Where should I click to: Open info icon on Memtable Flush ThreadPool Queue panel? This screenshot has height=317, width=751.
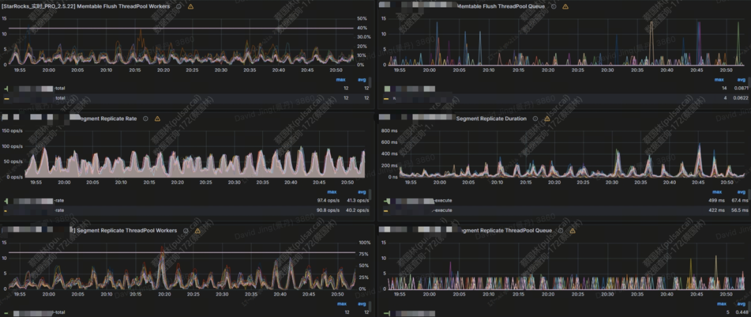tap(554, 7)
